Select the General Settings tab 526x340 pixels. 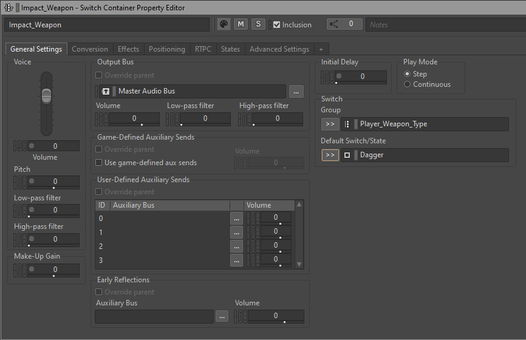tap(36, 49)
